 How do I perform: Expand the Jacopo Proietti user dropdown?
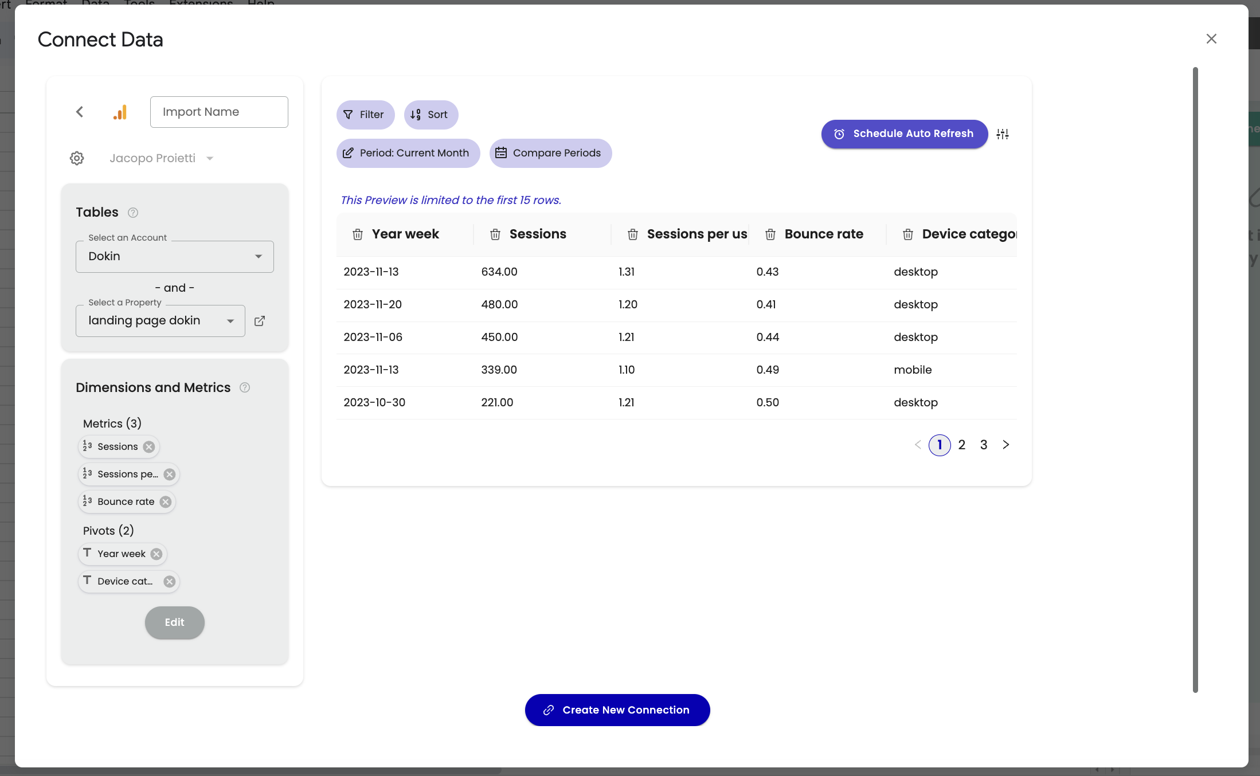[x=210, y=159]
